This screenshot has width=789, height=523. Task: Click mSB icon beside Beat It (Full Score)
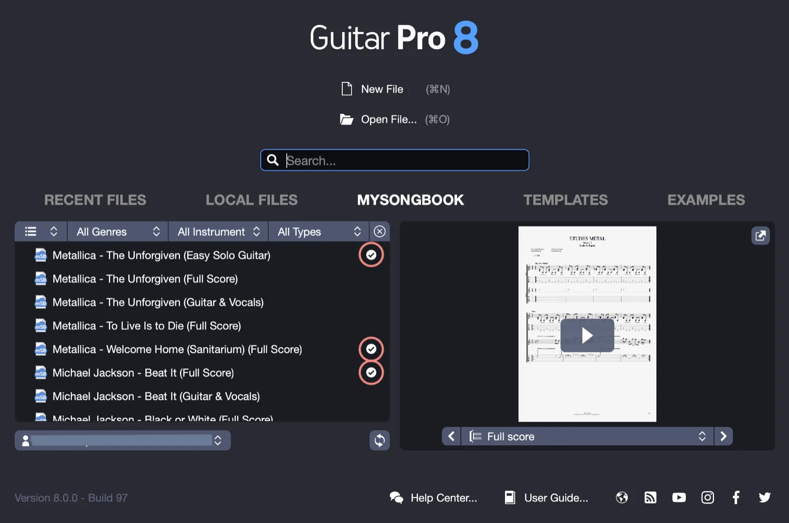click(x=41, y=373)
